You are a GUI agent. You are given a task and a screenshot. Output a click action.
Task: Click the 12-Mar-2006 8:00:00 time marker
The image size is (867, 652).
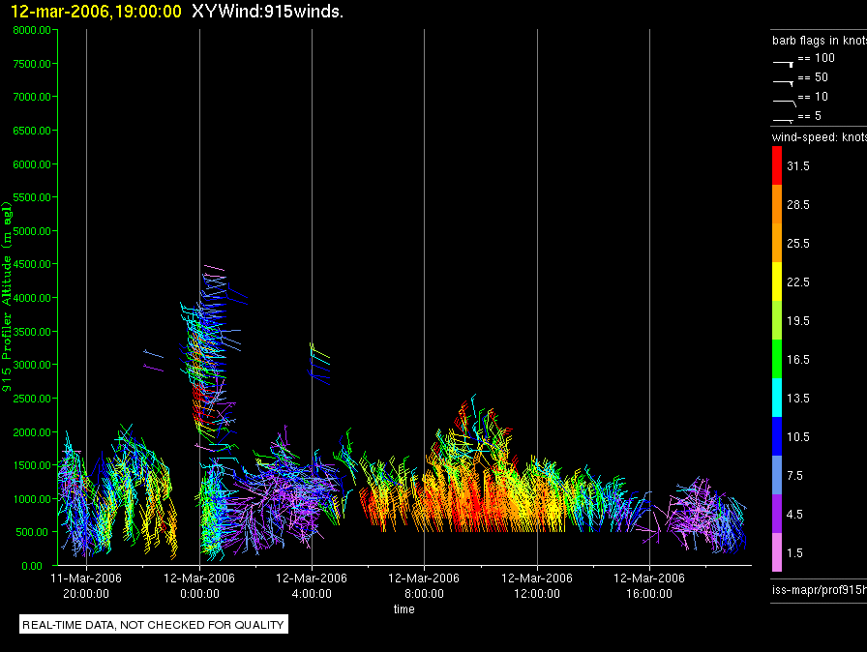424,585
